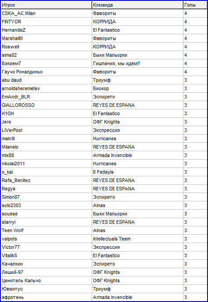Select the Teen Wolf player row
The height and width of the screenshot is (302, 208).
[104, 230]
